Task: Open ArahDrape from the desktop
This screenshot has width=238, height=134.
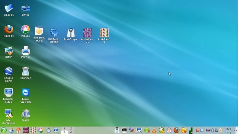Action: [71, 33]
